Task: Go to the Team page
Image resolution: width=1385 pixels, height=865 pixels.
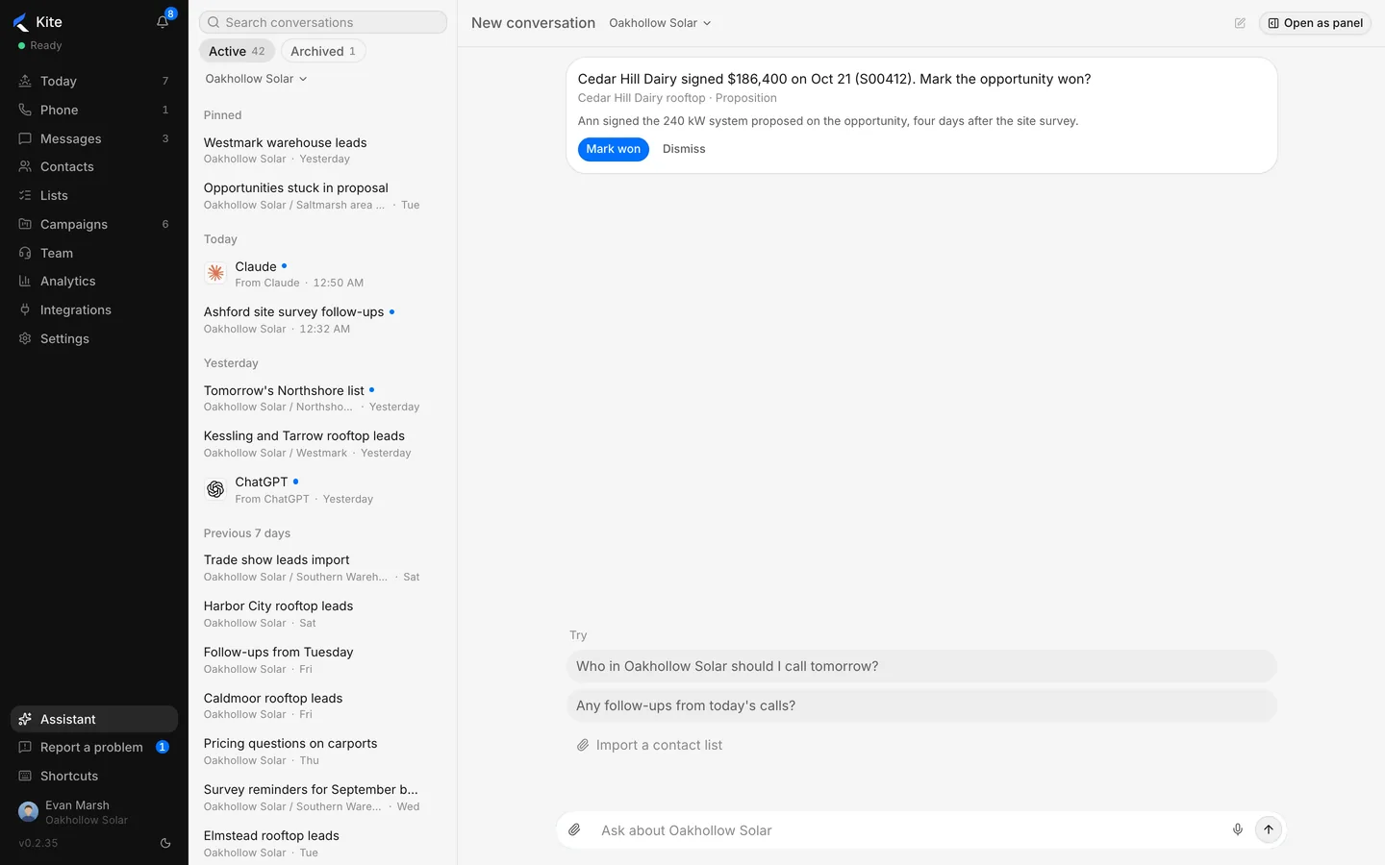Action: pos(94,254)
